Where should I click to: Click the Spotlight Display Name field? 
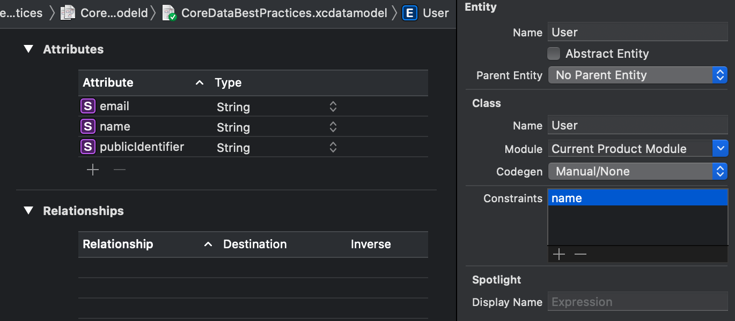tap(637, 302)
